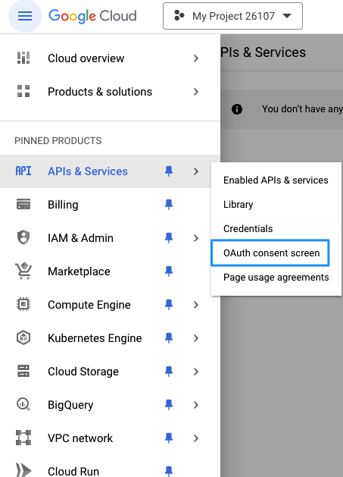This screenshot has width=343, height=477.
Task: Toggle the Cloud Run pin
Action: (x=169, y=471)
